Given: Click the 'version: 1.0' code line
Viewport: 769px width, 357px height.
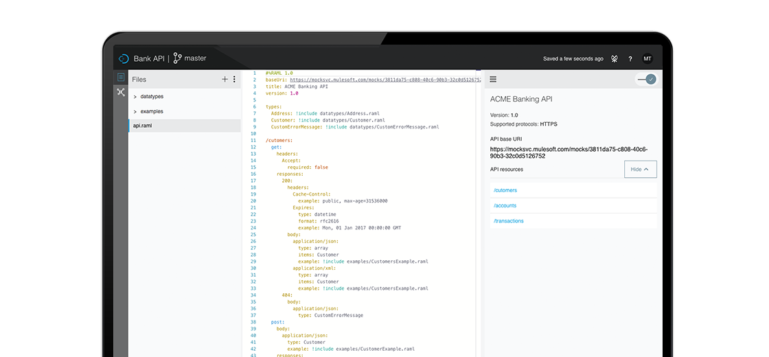Looking at the screenshot, I should click(x=282, y=93).
